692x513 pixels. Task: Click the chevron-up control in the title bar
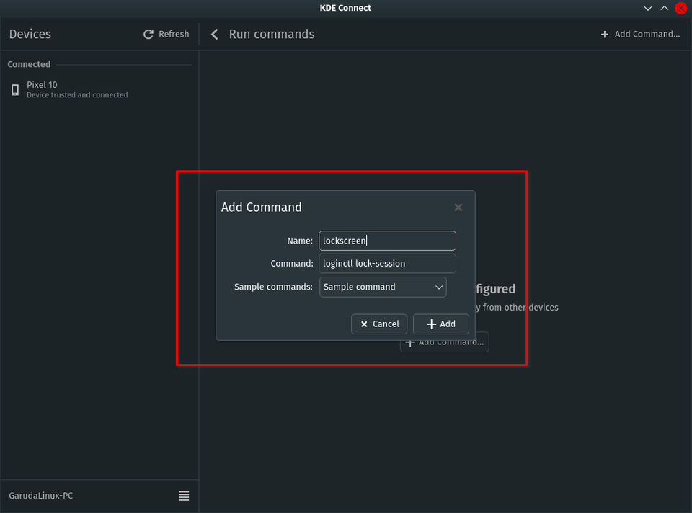(664, 8)
